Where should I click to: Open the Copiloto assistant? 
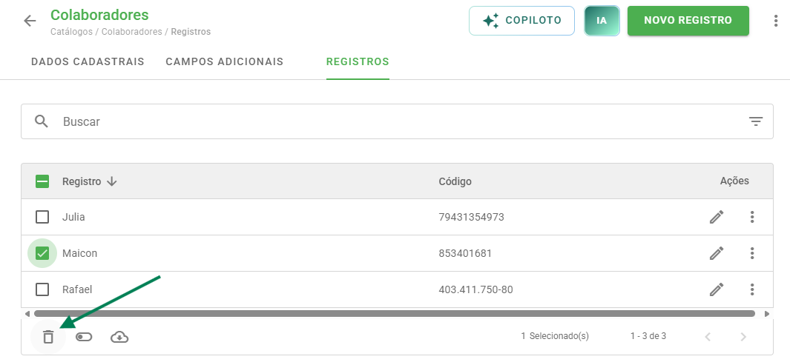(x=522, y=21)
